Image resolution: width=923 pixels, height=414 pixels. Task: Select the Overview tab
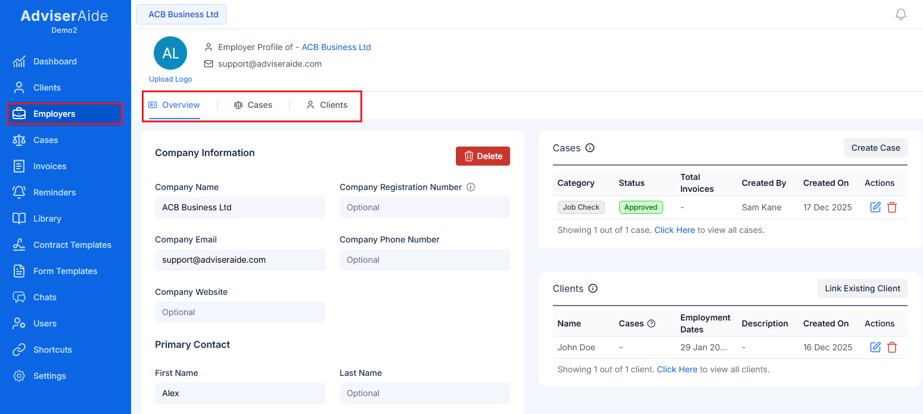tap(173, 105)
